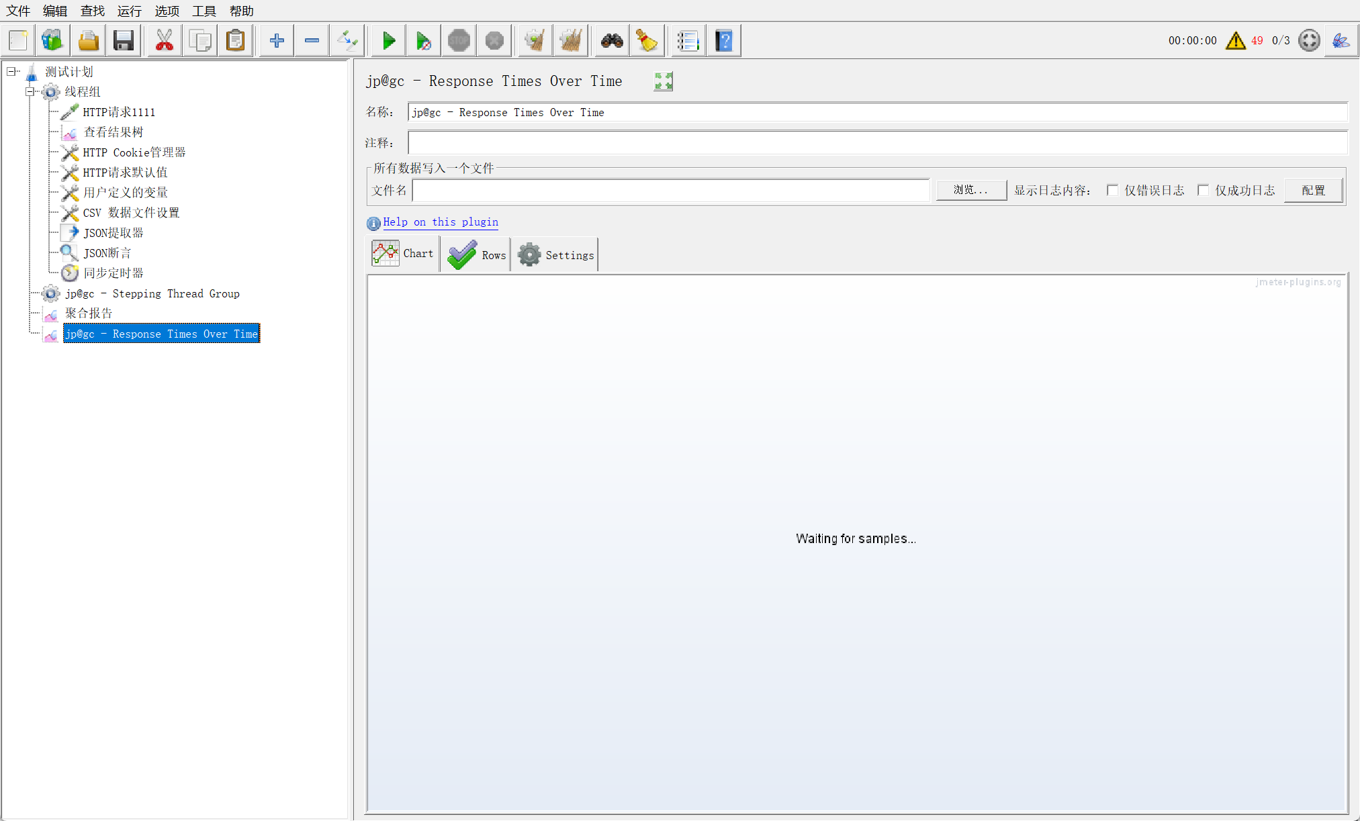Select HTTP请求默认值 in the tree
This screenshot has width=1360, height=821.
coord(125,173)
